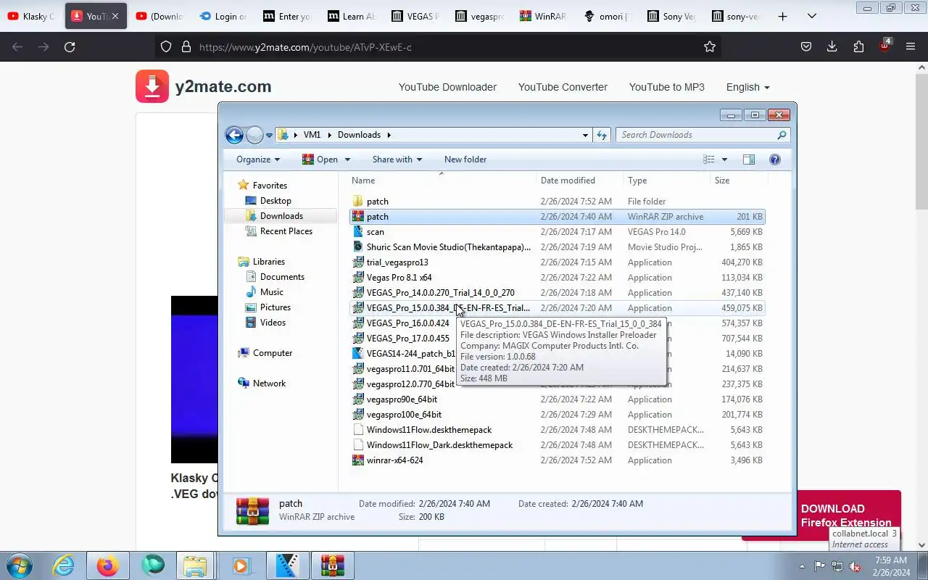Select Favorites in navigation pane
Screen dimensions: 928x580
(x=270, y=186)
